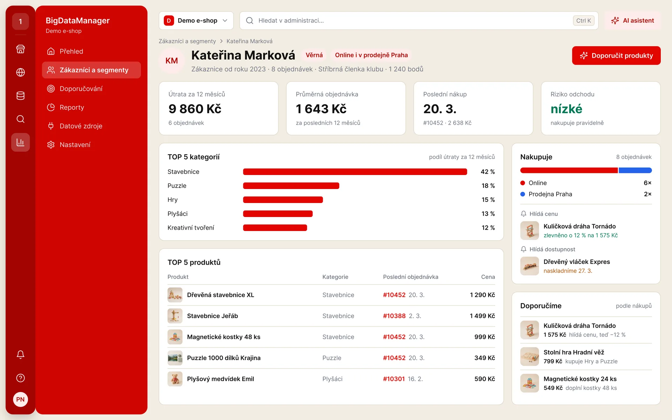Open Doporučování in the sidebar
672x420 pixels.
(91, 89)
